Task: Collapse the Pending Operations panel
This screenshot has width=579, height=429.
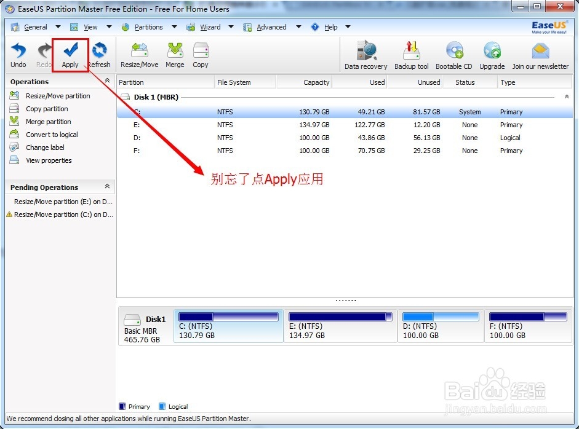Action: click(x=107, y=186)
